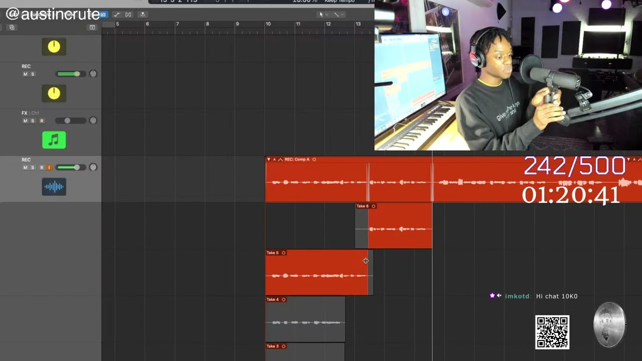
Task: Collapse the REC: Comp A take folder
Action: [269, 159]
